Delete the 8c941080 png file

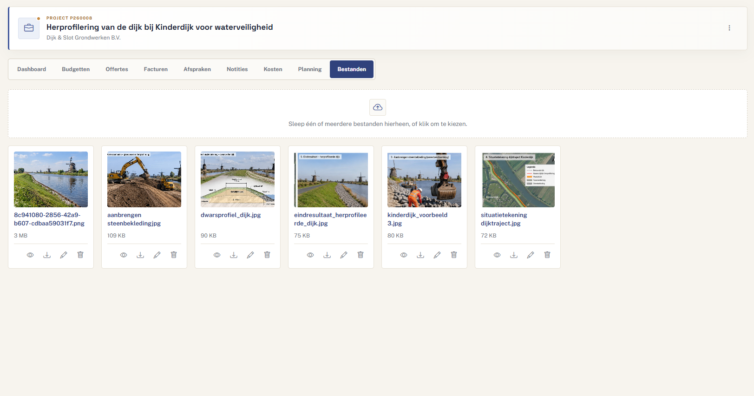[80, 255]
